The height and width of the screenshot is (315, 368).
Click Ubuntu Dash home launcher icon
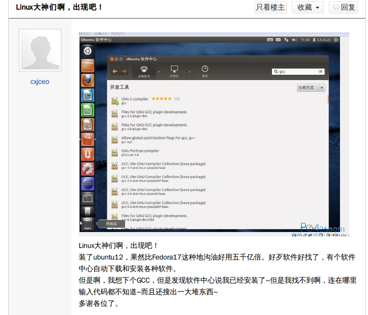coord(87,51)
